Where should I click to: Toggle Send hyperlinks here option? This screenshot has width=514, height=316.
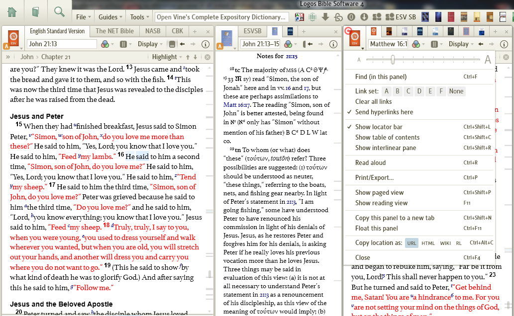pos(384,112)
